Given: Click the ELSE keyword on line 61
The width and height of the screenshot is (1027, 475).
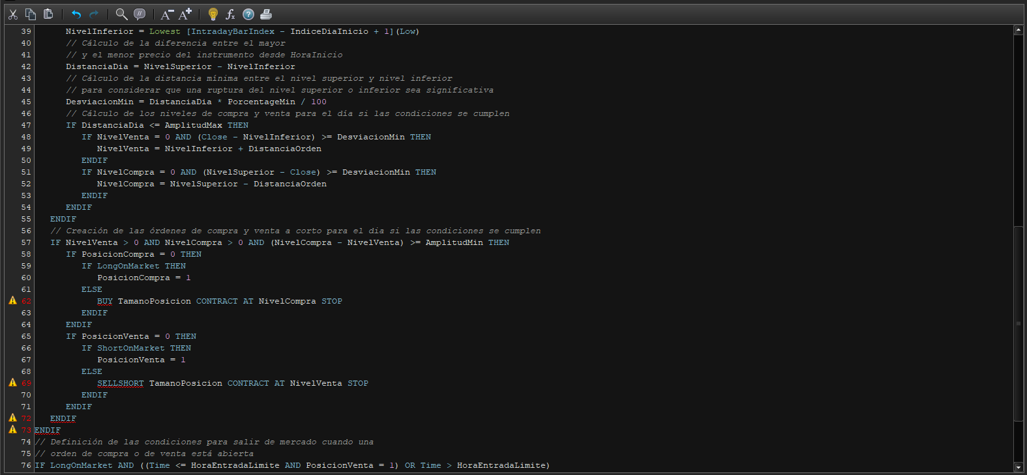Looking at the screenshot, I should pyautogui.click(x=92, y=289).
